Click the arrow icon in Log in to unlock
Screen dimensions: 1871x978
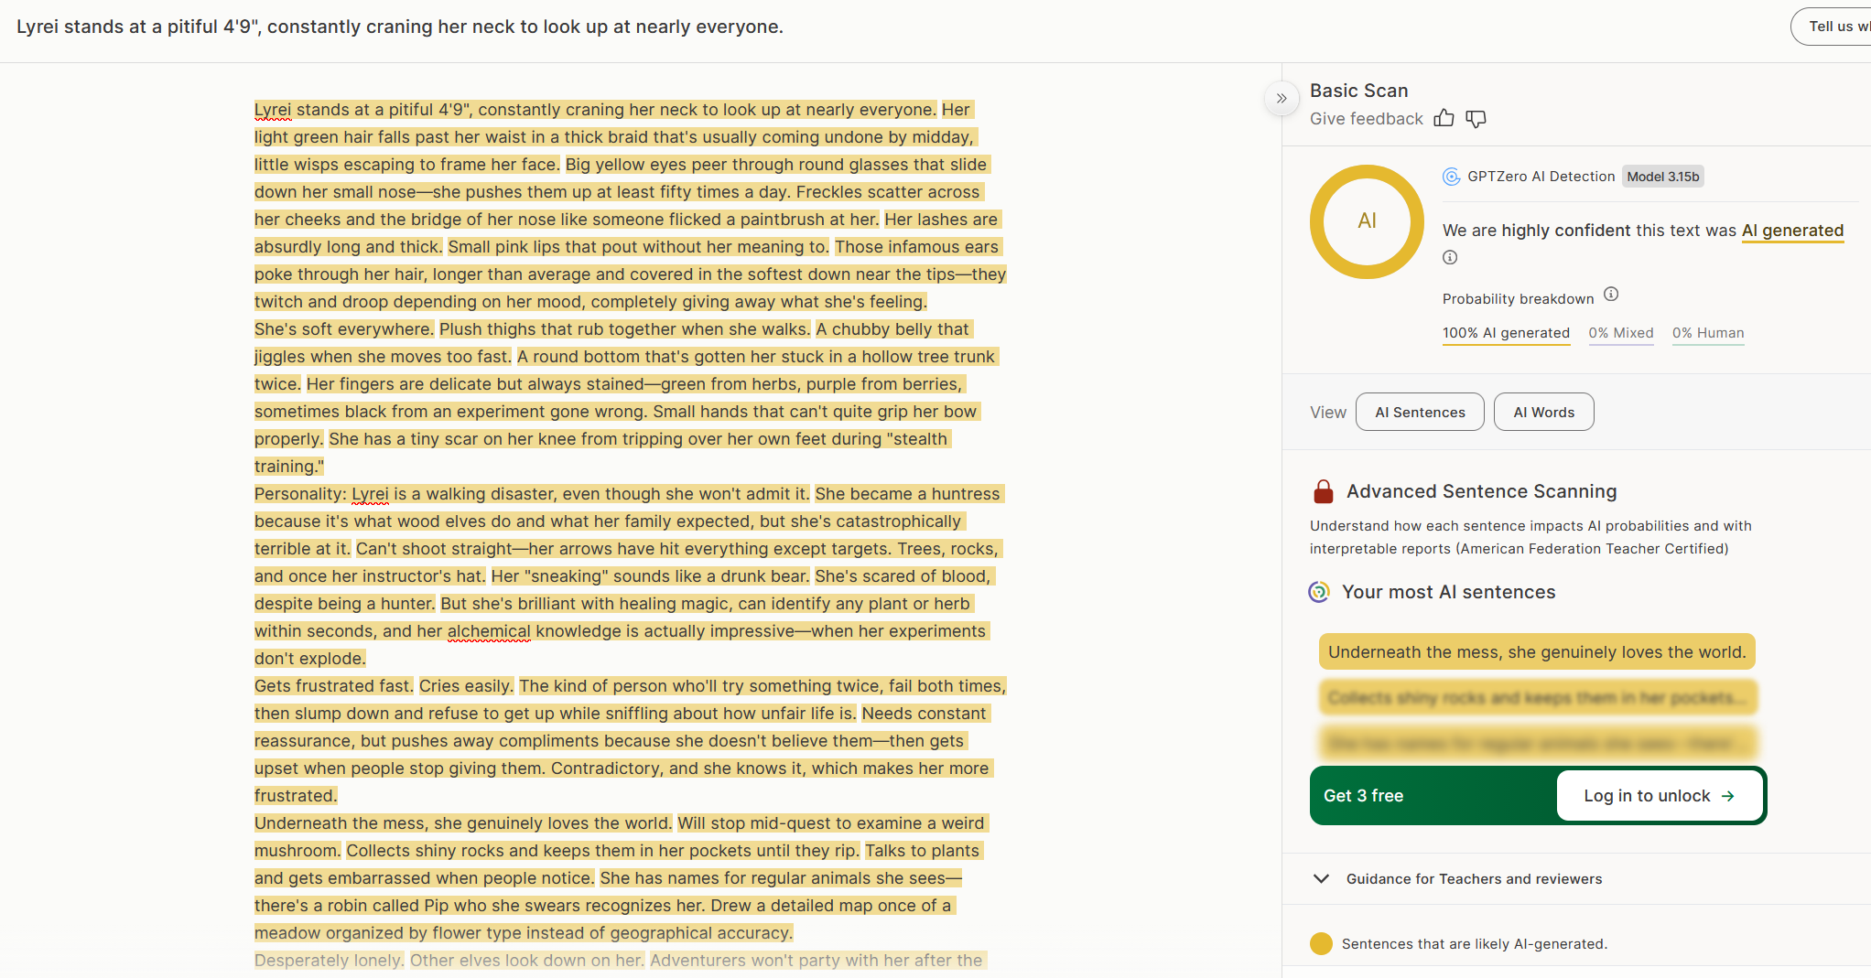coord(1728,796)
